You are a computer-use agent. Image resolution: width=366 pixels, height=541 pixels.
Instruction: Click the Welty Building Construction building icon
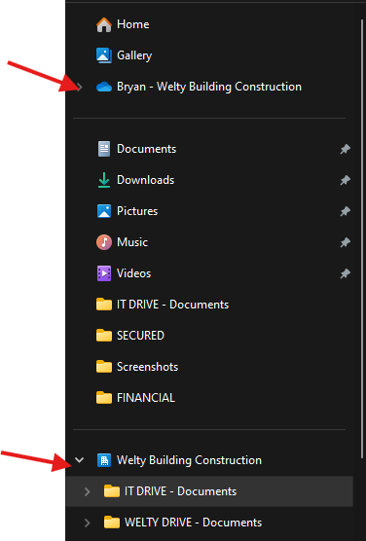pos(104,460)
